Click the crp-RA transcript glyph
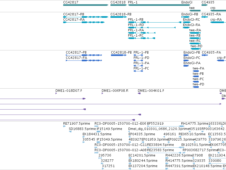226x170 pixels. [218, 22]
